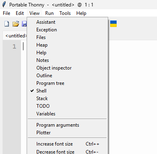
Task: Choose Increase font size
Action: [67, 144]
